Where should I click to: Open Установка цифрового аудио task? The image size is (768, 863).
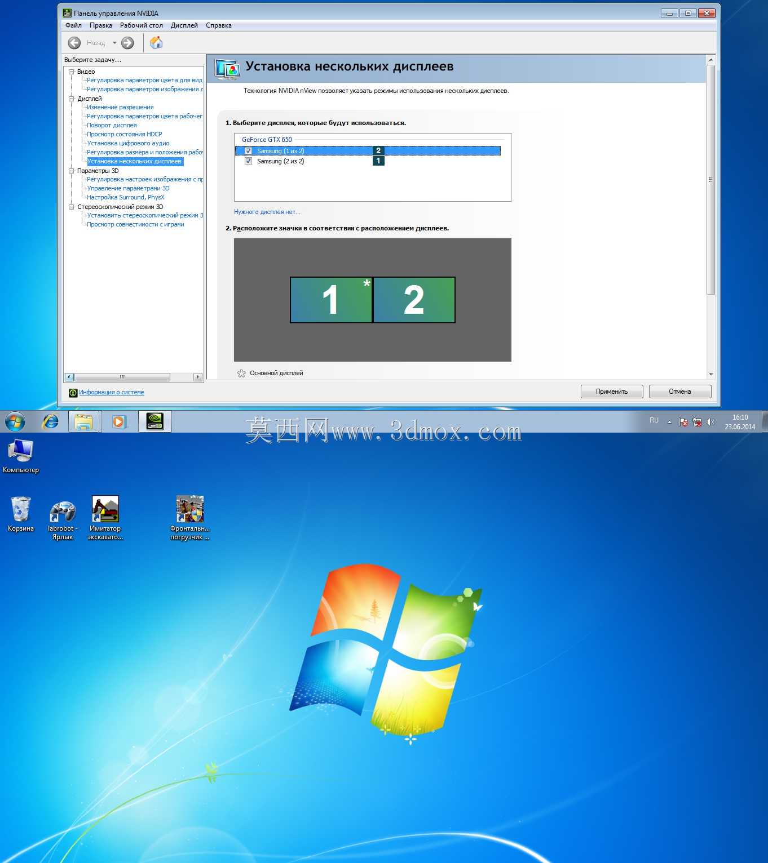point(128,143)
